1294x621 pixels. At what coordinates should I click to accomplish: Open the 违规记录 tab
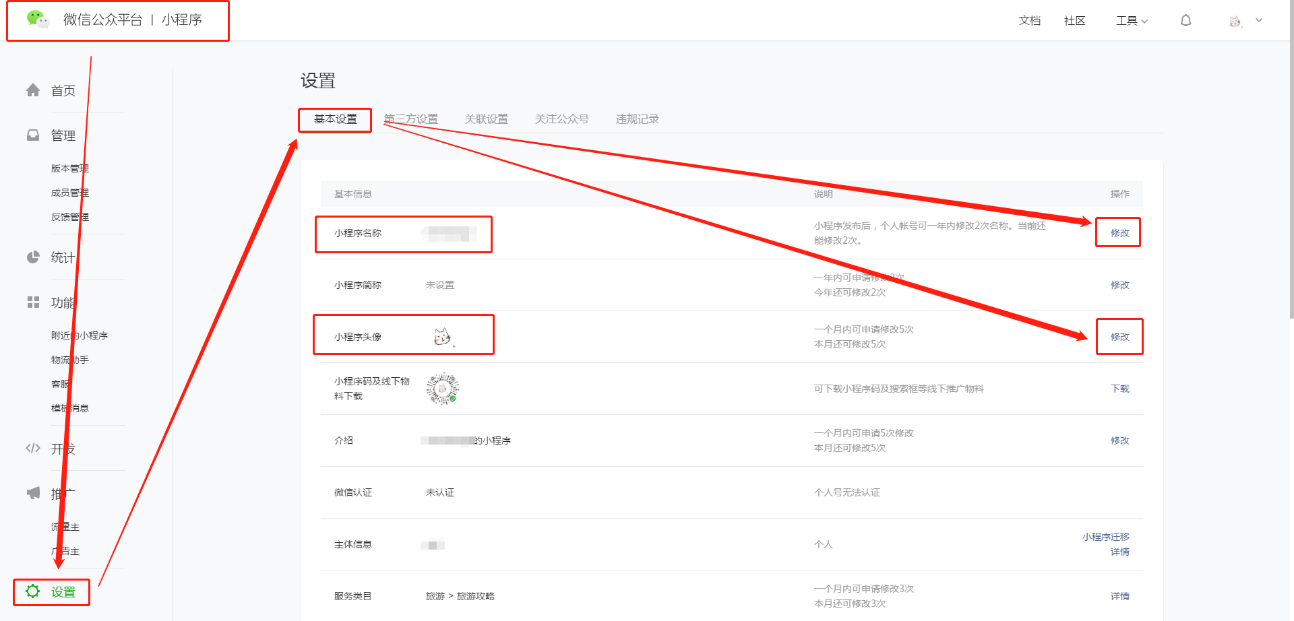637,119
